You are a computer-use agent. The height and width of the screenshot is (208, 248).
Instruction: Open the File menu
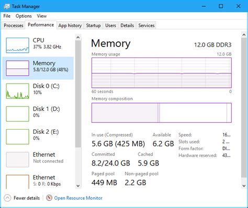point(7,16)
